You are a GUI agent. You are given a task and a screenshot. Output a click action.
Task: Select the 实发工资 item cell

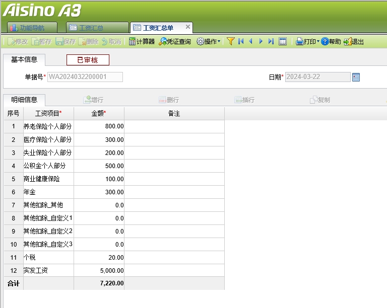click(48, 271)
